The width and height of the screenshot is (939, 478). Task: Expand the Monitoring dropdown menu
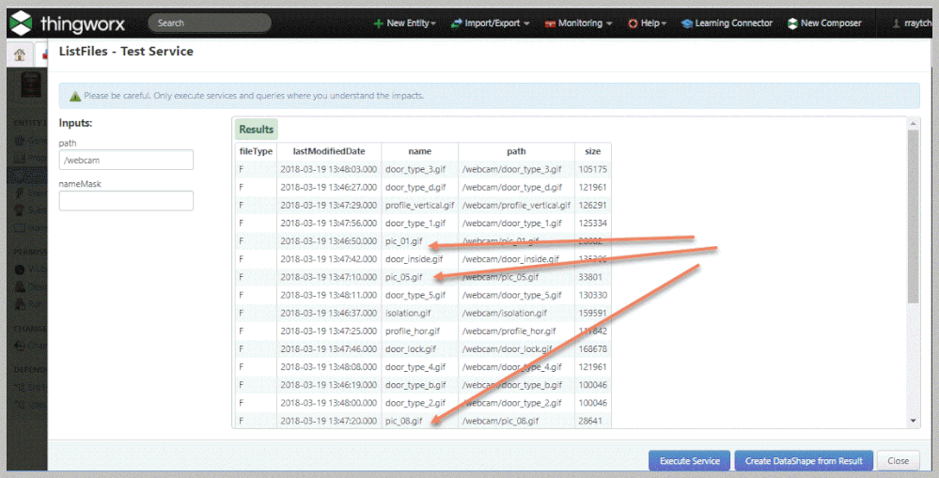pyautogui.click(x=585, y=23)
